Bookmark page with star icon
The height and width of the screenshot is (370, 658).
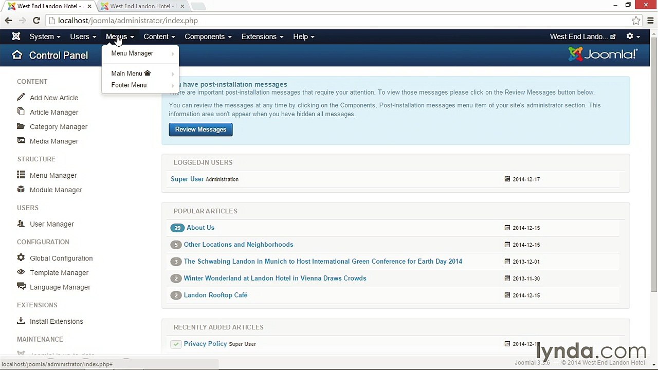[x=636, y=21]
